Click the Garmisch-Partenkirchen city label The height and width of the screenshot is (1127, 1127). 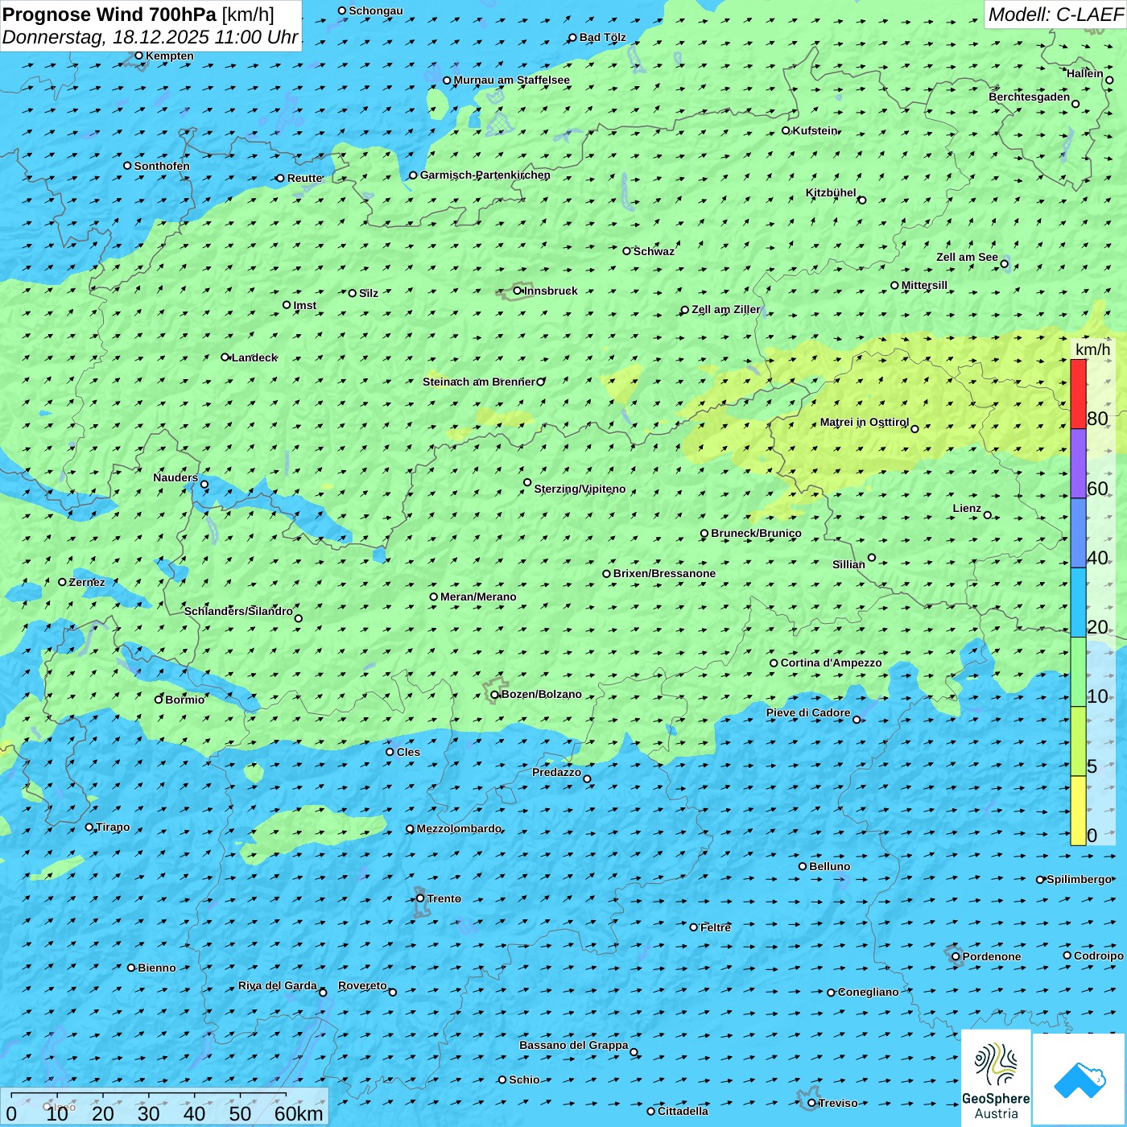[x=485, y=175]
